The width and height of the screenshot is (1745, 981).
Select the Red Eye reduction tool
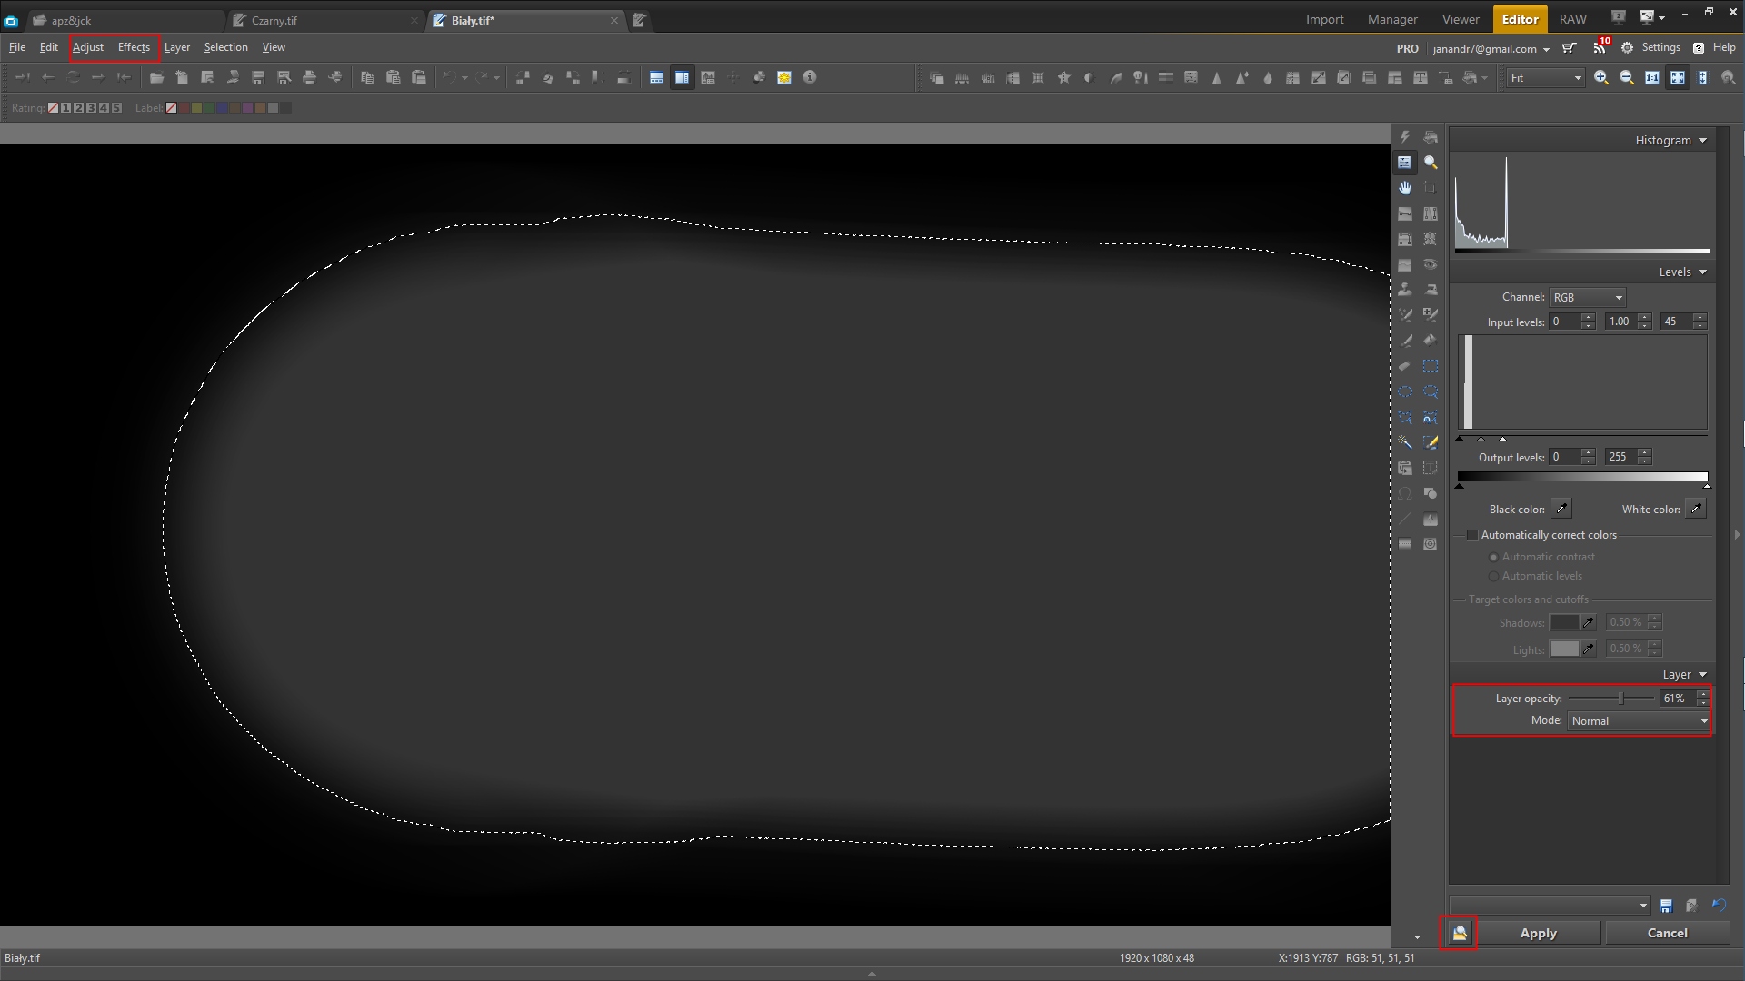(x=1430, y=264)
